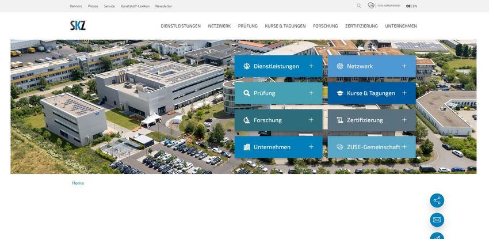Viewport: 489px width, 239px height.
Task: Click the Zertifizierung tile label
Action: click(x=365, y=120)
